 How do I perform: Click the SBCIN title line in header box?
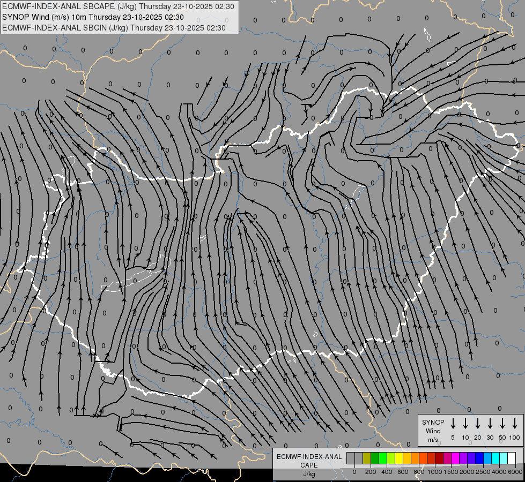coord(114,28)
